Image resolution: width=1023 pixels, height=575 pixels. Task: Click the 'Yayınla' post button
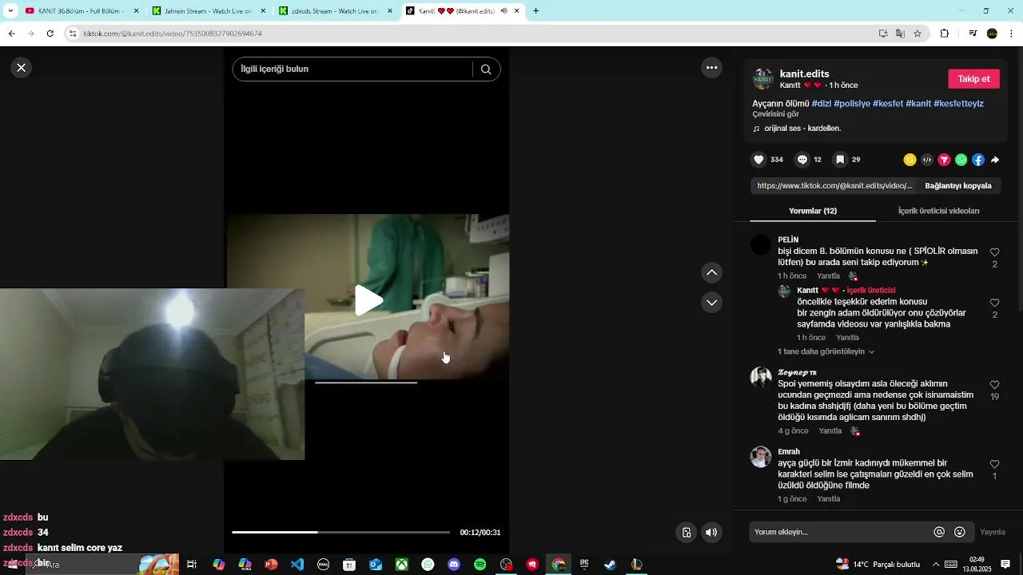[x=993, y=532]
